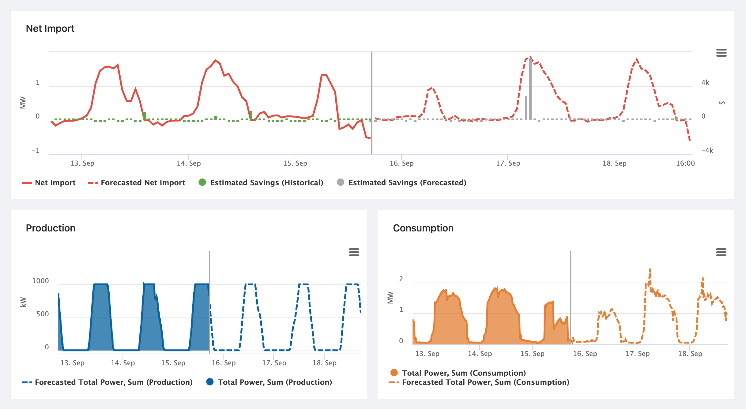Click the 16. Sep label on Net Import axis
746x409 pixels.
point(401,163)
